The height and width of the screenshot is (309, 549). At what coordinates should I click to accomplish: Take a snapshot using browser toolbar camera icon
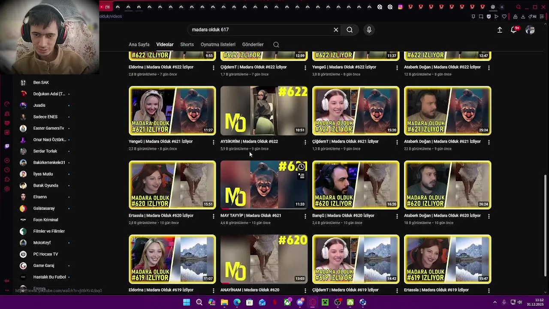point(481,16)
